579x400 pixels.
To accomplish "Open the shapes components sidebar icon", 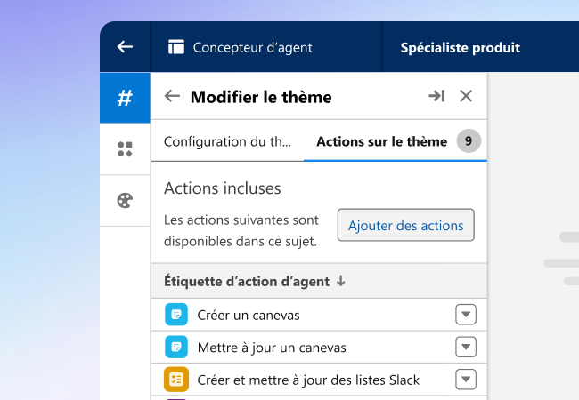I will pos(125,149).
